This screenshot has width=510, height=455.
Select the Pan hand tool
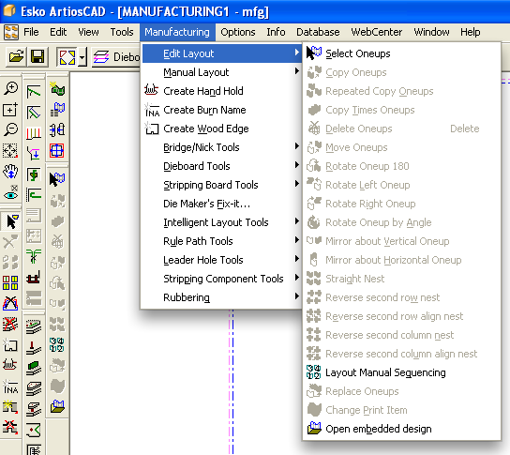pos(10,172)
